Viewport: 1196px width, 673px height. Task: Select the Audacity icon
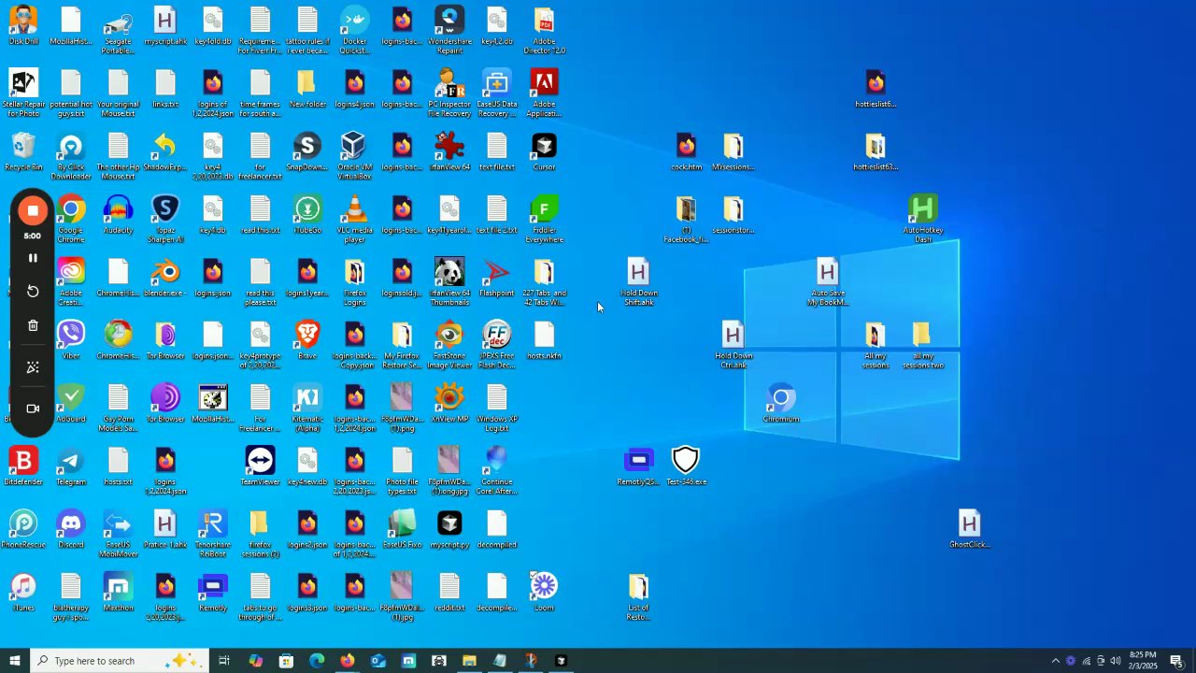tap(119, 214)
